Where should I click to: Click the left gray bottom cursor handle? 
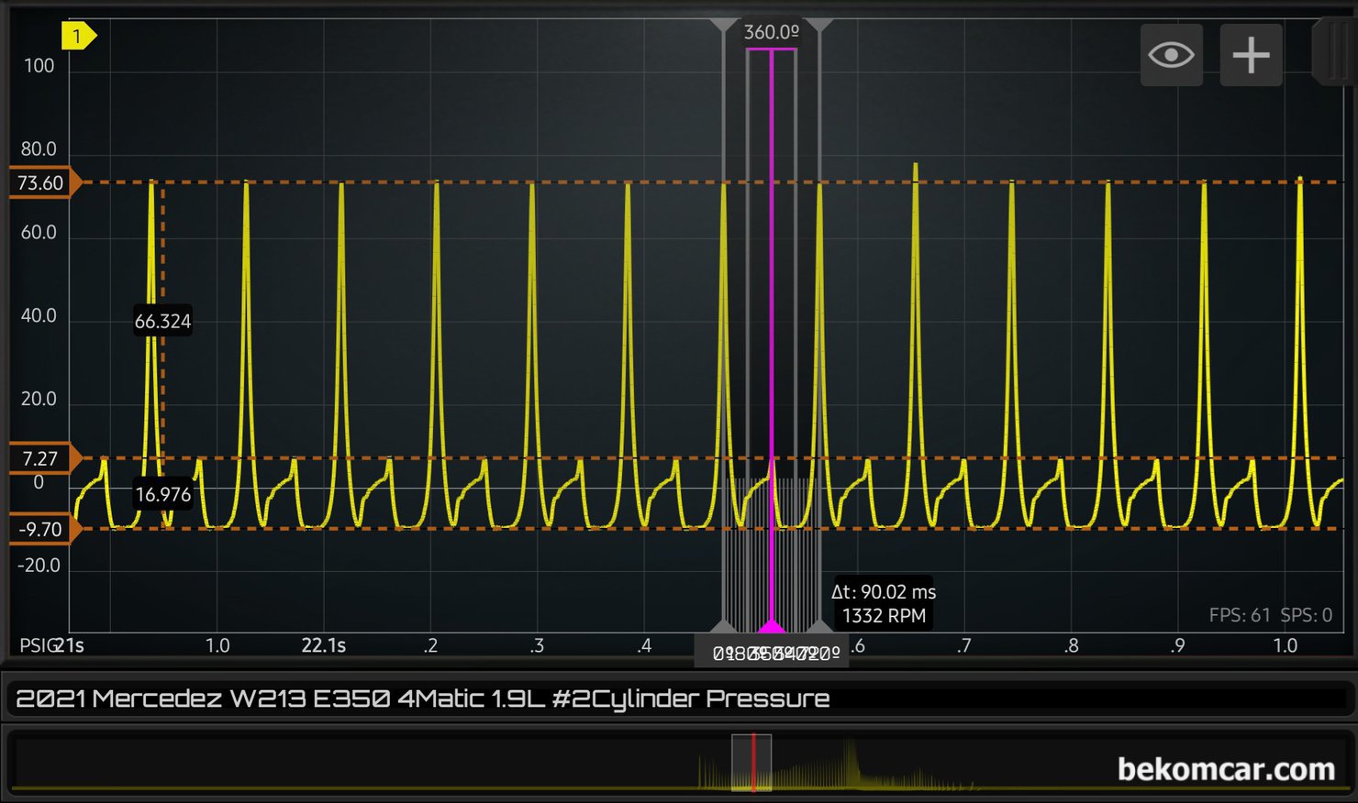click(724, 627)
